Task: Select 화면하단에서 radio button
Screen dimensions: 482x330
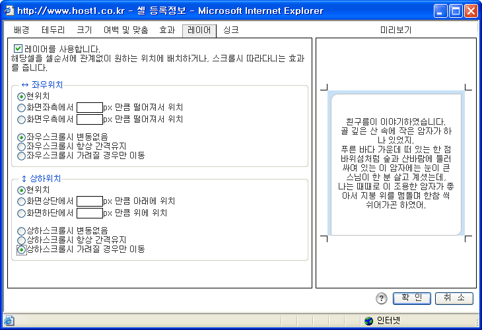Action: [22, 213]
